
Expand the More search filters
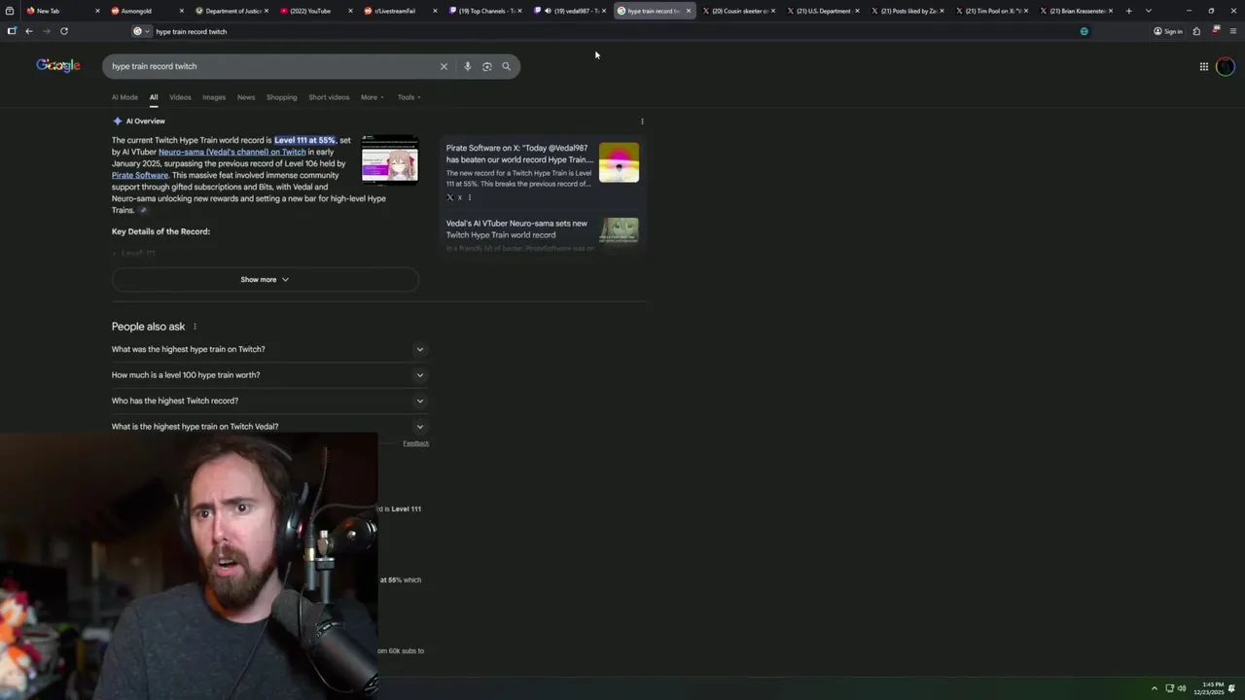coord(373,97)
